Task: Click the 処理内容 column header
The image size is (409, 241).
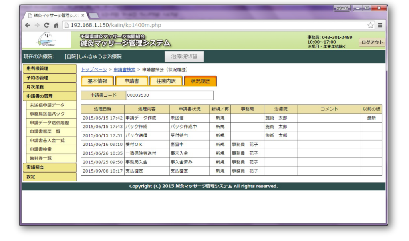Action: point(147,109)
